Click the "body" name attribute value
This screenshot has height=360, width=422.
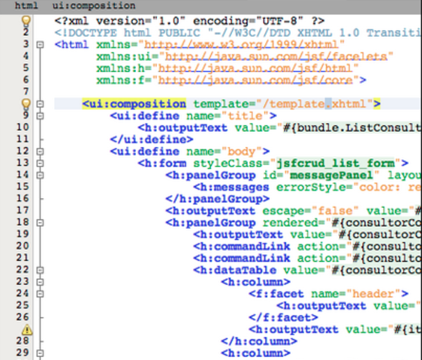coord(242,151)
